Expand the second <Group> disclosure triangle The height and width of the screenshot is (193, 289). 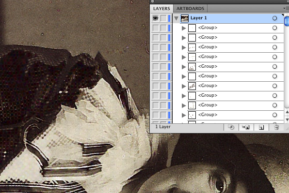click(184, 38)
